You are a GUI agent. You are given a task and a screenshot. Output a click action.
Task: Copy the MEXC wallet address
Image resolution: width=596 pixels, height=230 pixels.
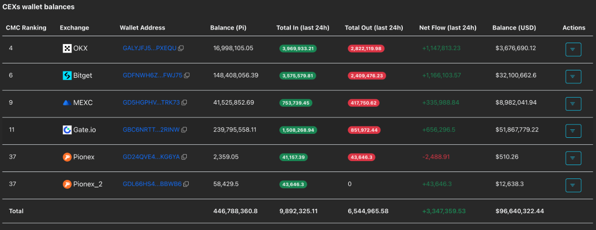coord(184,103)
